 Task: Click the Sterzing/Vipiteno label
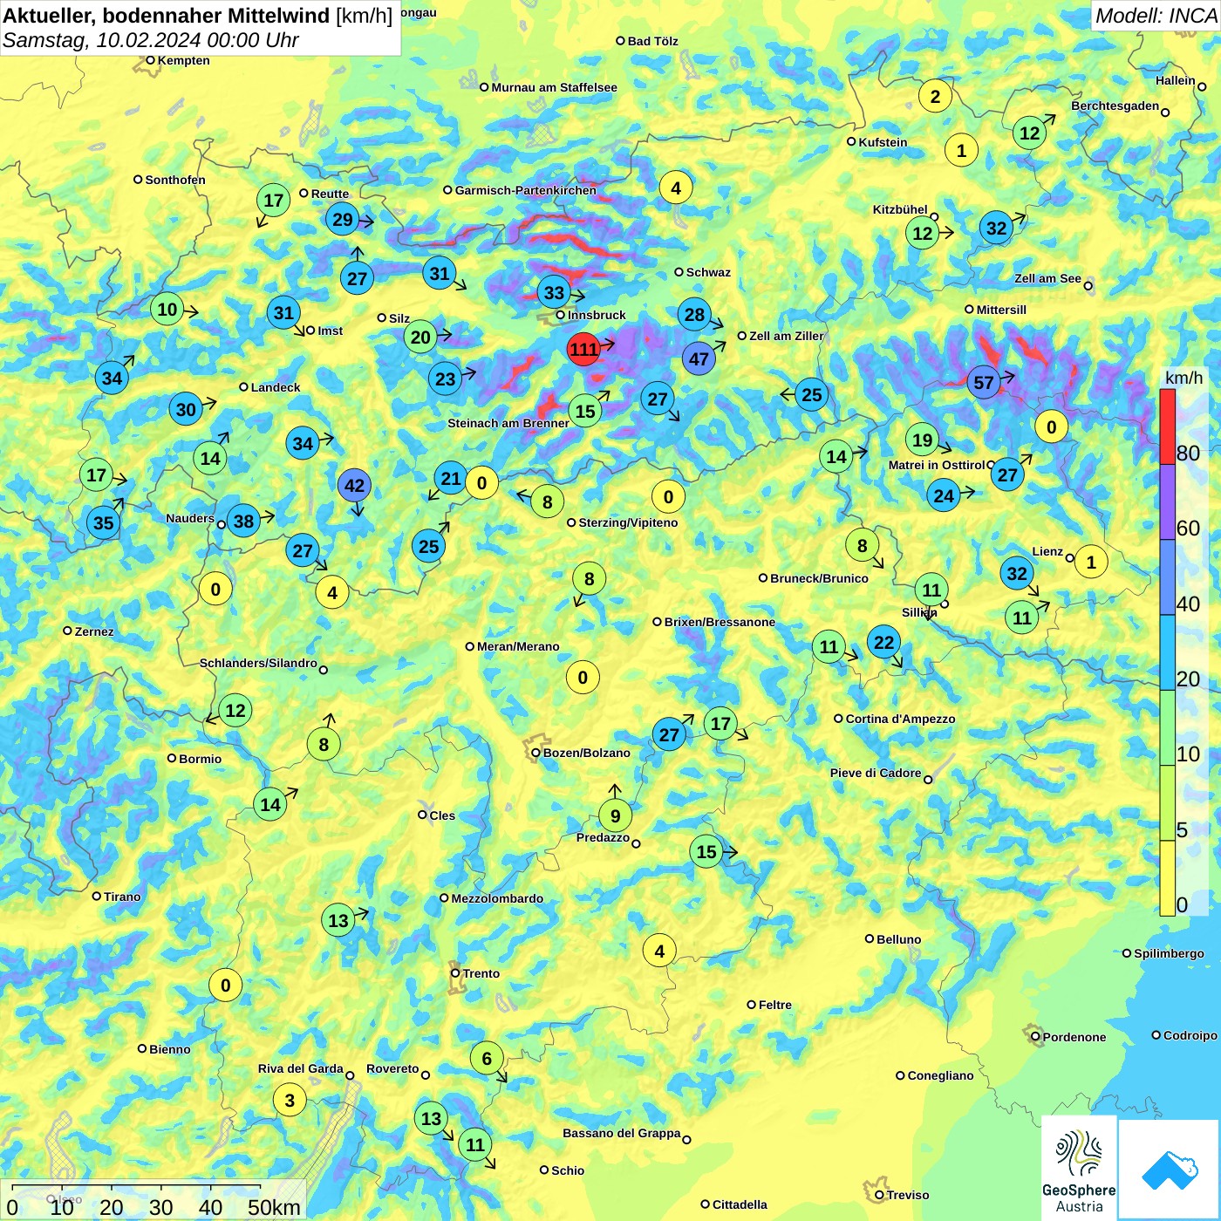[x=628, y=522]
